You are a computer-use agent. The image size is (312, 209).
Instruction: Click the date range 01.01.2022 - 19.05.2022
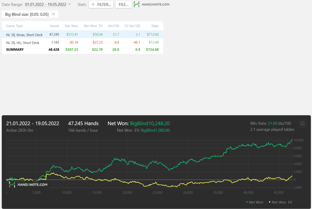(x=46, y=5)
